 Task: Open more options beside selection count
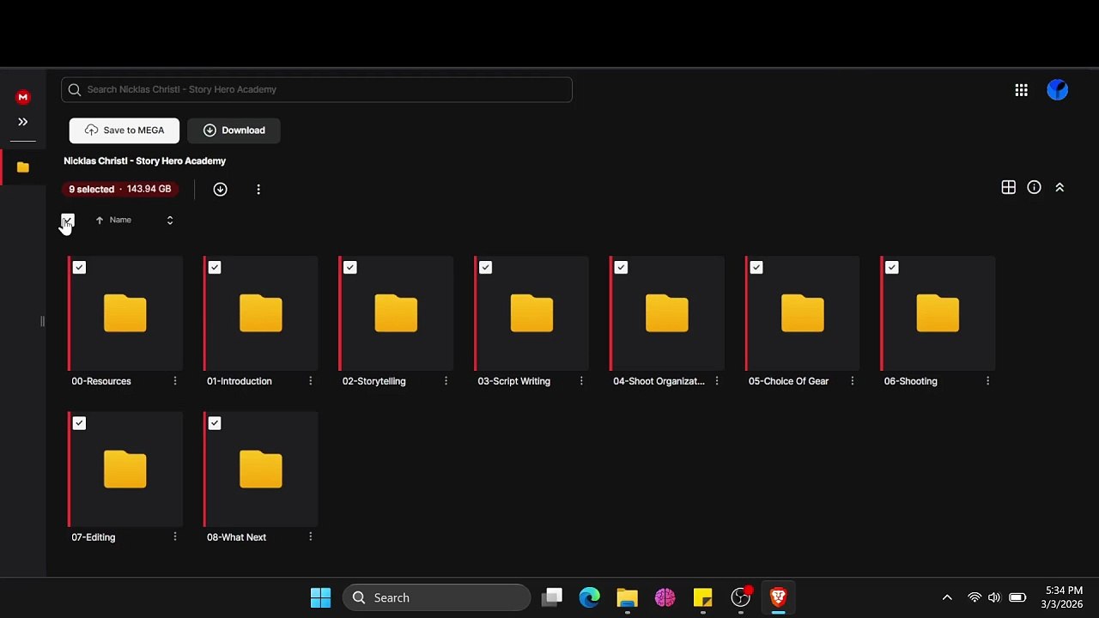tap(258, 189)
